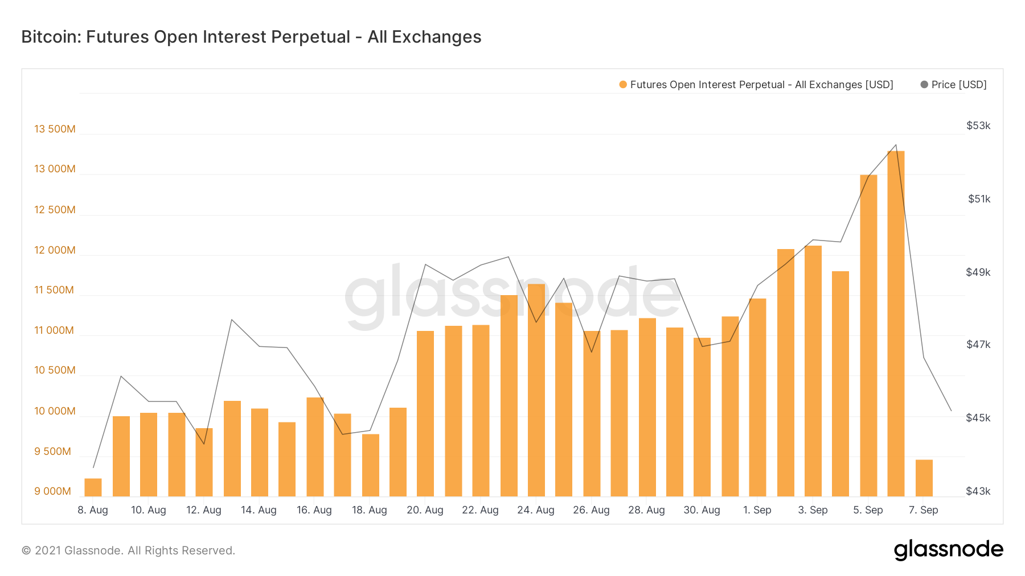Toggle the Futures Open Interest Perpetual legend label
The image size is (1025, 576).
(x=761, y=85)
